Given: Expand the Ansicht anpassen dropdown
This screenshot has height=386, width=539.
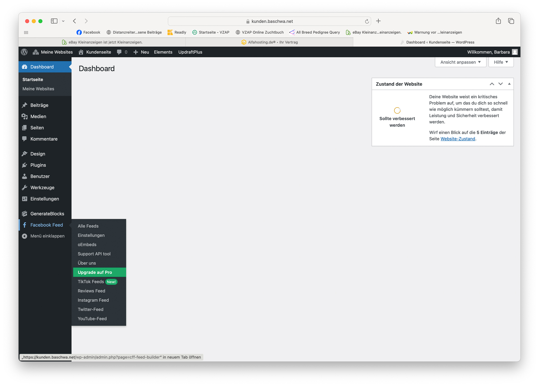Looking at the screenshot, I should point(460,62).
